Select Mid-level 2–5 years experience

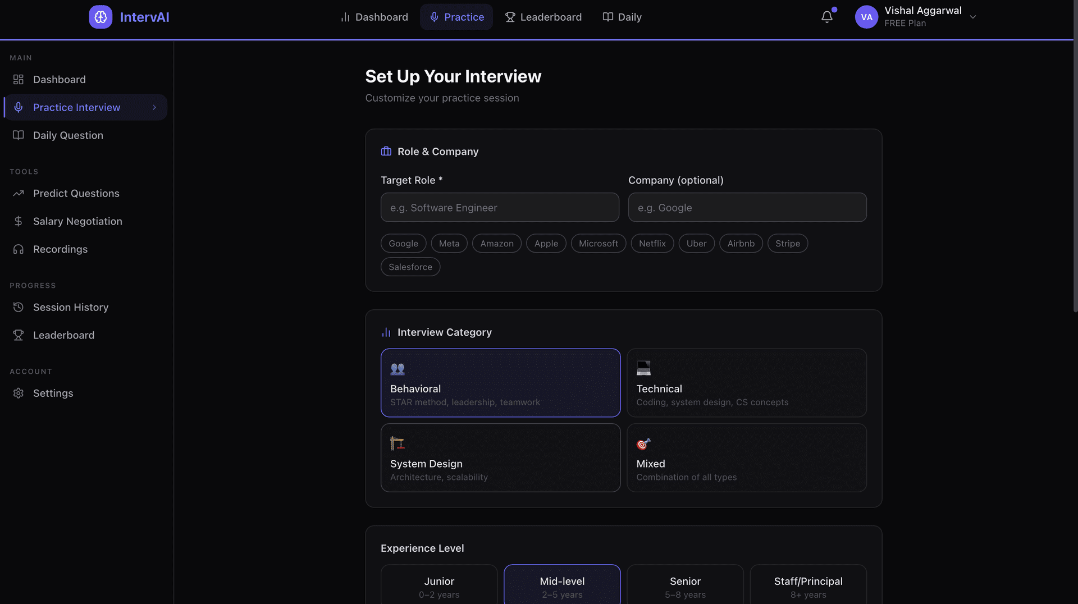tap(562, 585)
